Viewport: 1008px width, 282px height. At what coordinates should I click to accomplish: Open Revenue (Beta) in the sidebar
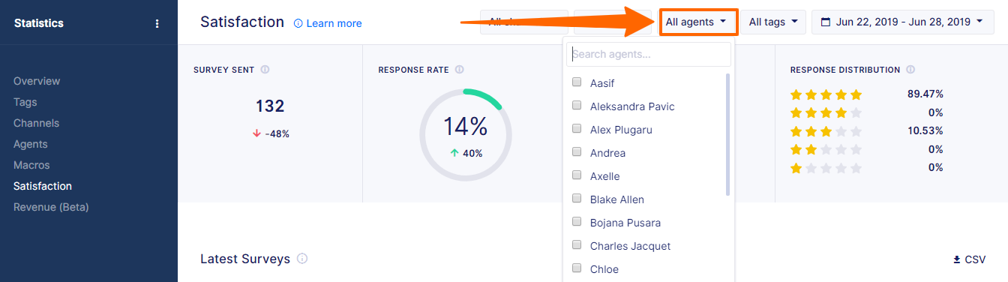tap(51, 207)
